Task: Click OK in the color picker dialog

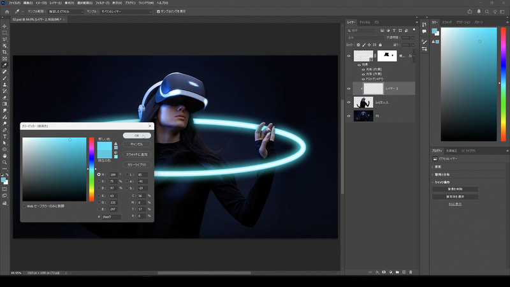Action: tap(136, 135)
